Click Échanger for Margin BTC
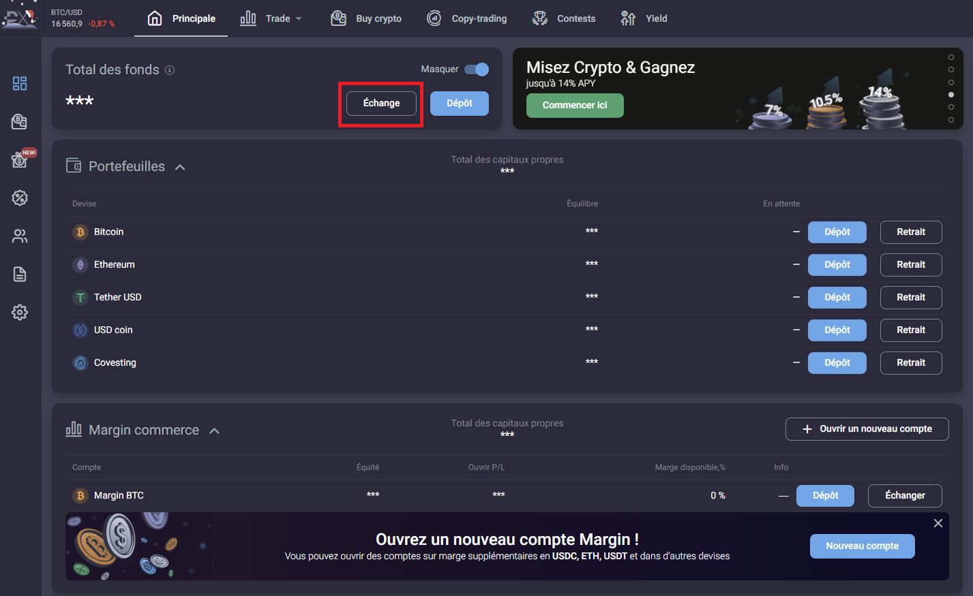This screenshot has width=973, height=596. tap(905, 496)
